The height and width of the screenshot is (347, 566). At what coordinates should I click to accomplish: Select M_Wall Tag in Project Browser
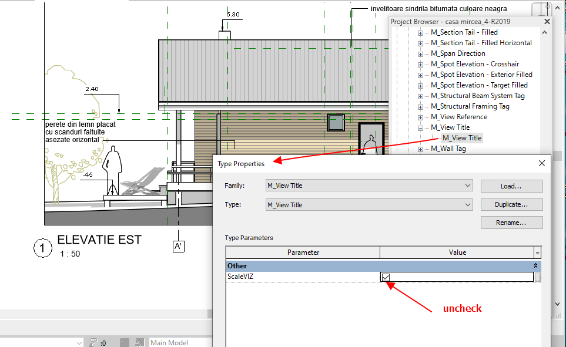(448, 149)
